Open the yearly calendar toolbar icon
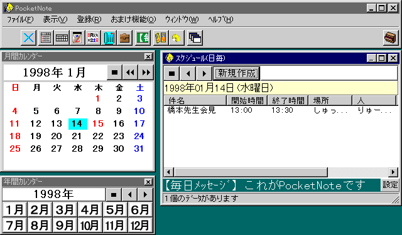Image resolution: width=402 pixels, height=235 pixels. click(x=62, y=38)
